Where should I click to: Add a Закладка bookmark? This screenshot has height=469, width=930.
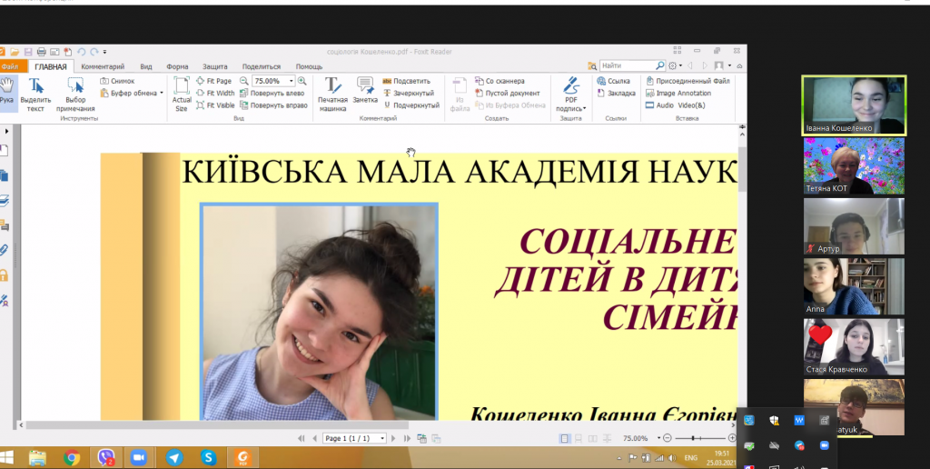point(617,94)
